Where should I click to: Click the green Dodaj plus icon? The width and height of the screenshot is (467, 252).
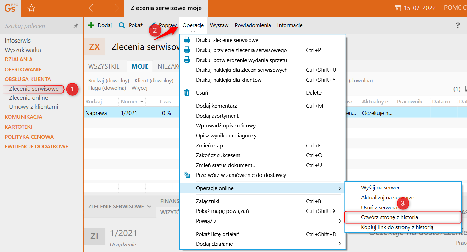(x=91, y=25)
